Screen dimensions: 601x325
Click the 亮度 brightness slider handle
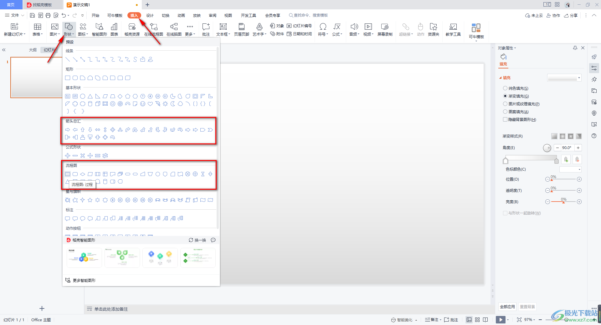click(563, 202)
